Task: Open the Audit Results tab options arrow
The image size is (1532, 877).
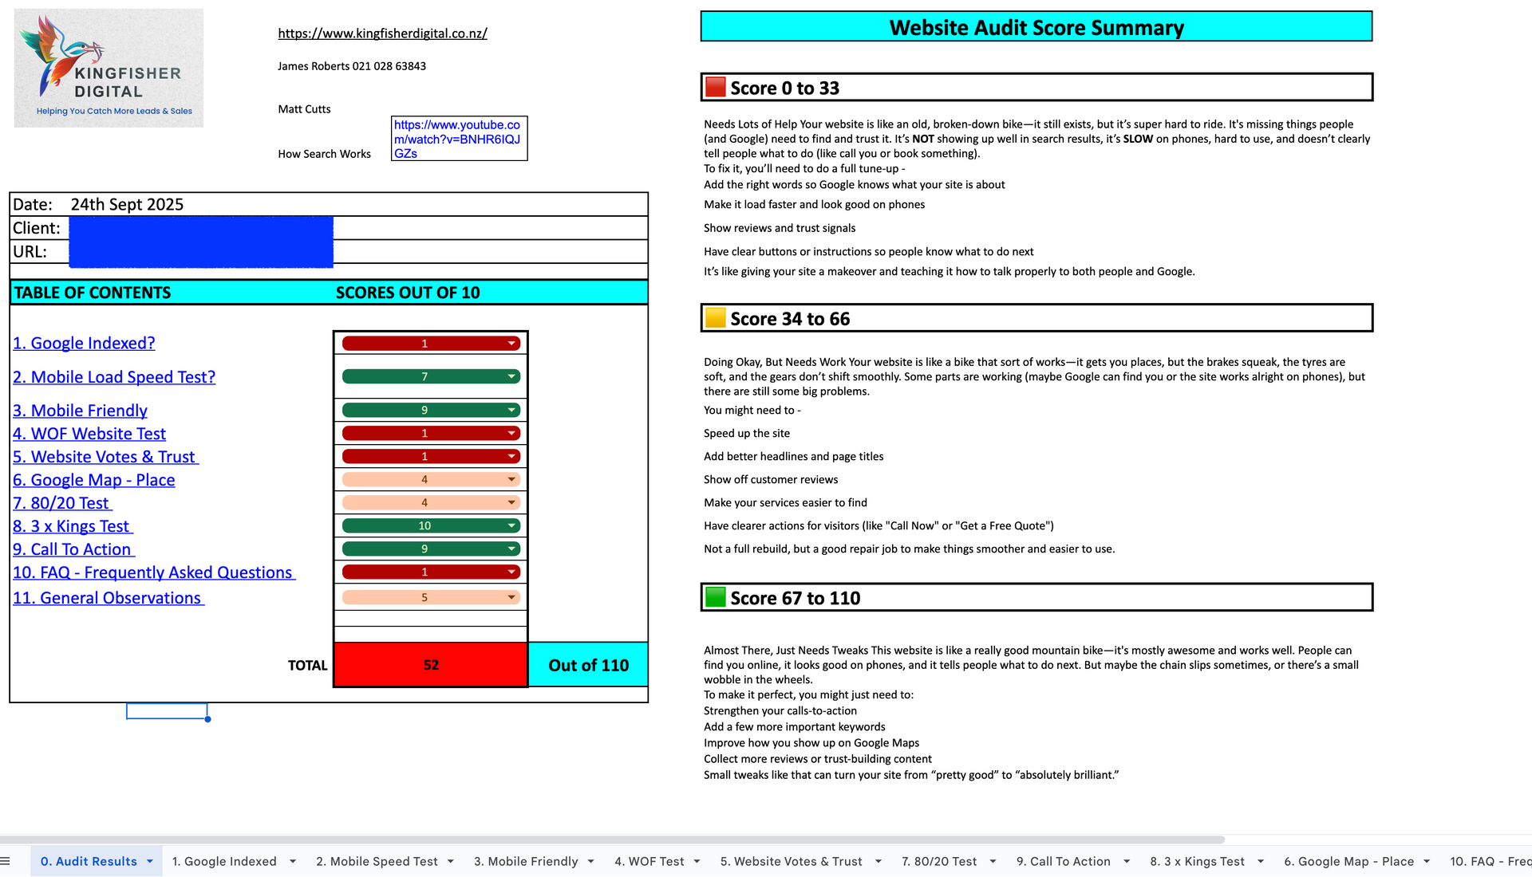Action: pyautogui.click(x=150, y=861)
